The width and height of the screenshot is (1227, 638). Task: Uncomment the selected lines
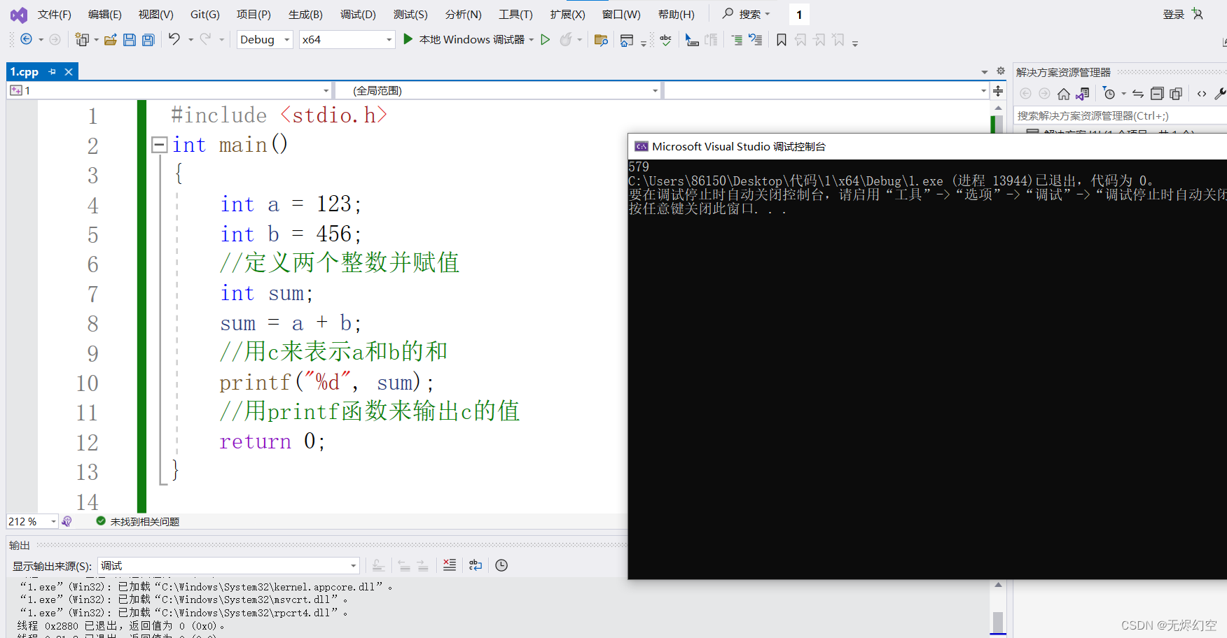pos(756,40)
